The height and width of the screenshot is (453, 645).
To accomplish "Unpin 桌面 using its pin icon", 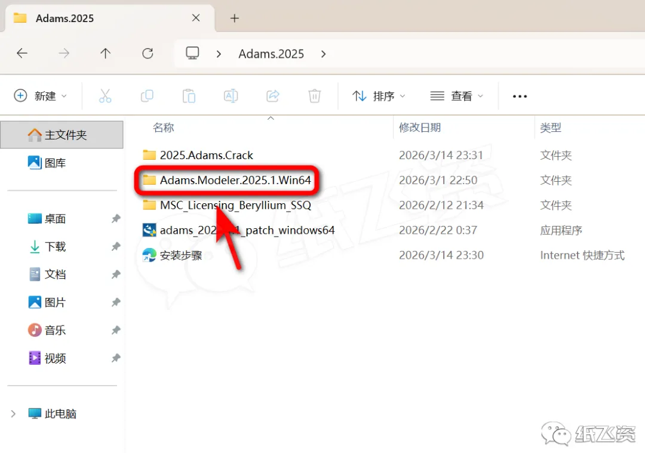I will [116, 219].
